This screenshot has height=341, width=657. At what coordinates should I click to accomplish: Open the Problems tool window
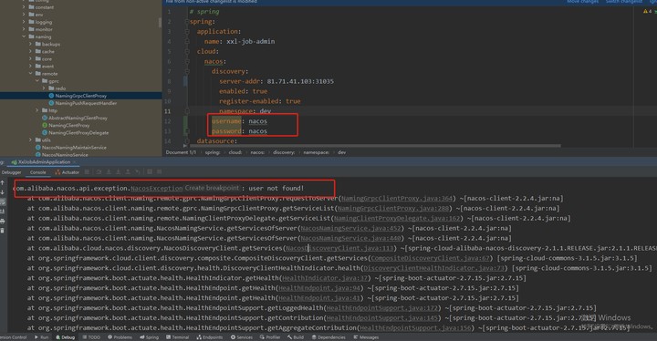click(x=120, y=337)
